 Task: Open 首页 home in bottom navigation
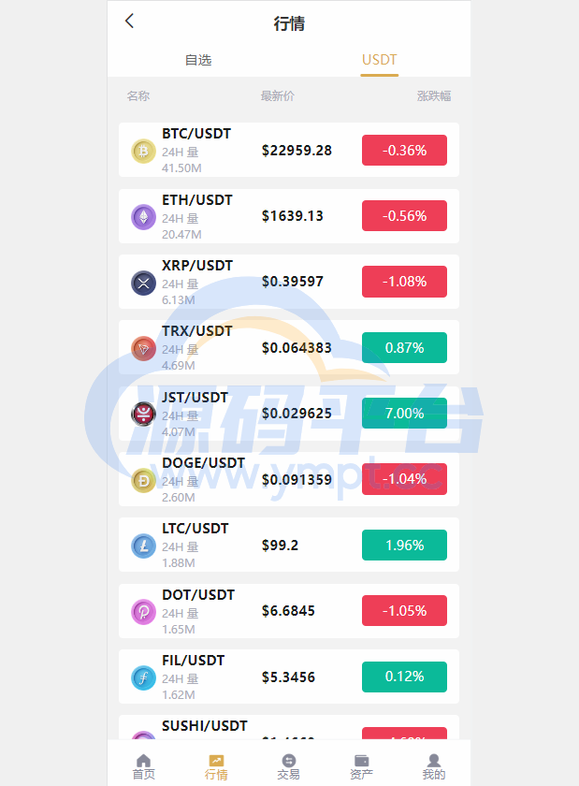tap(143, 767)
